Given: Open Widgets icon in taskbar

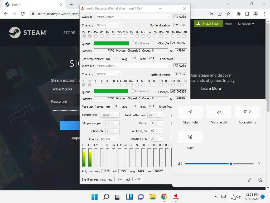Looking at the screenshot, I should point(129,197).
